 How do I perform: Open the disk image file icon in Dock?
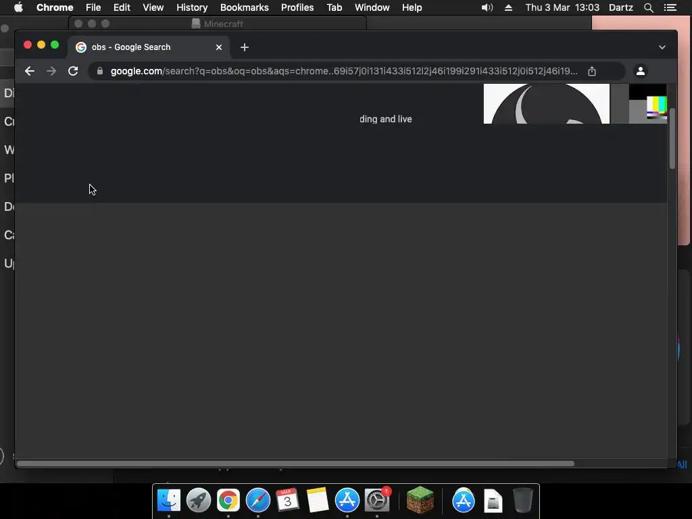pos(493,501)
